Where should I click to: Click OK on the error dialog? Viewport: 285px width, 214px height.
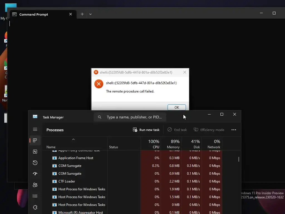[177, 107]
